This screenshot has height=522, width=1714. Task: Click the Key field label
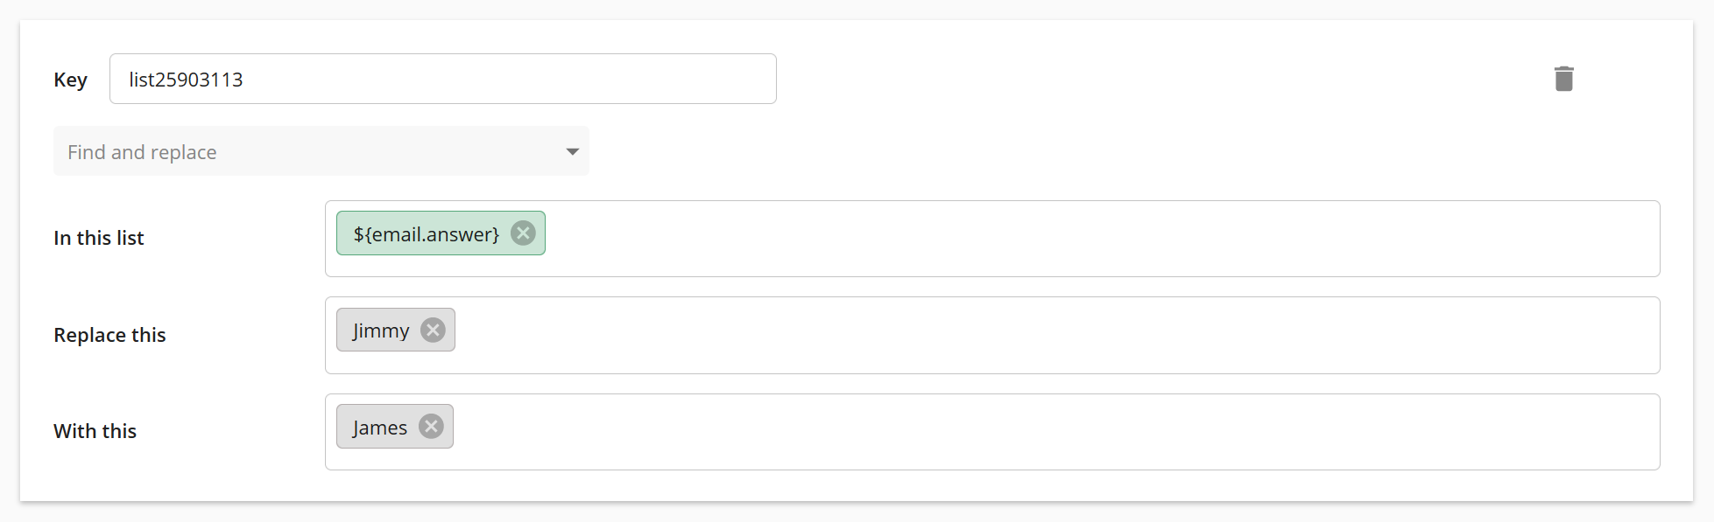click(x=70, y=80)
